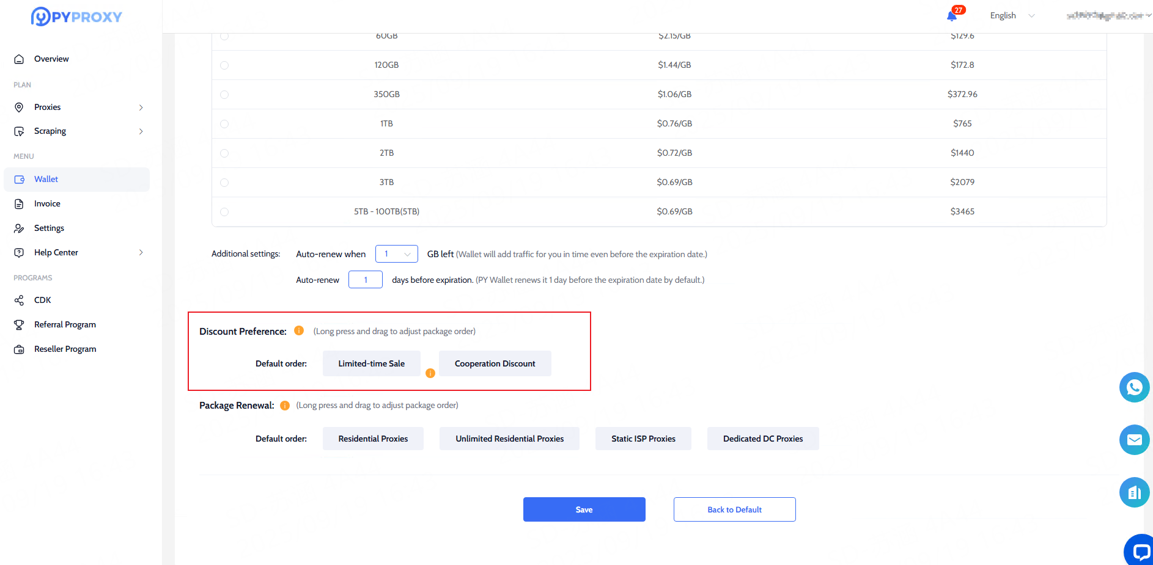Open Referral Program from the sidebar
Viewport: 1153px width, 565px height.
click(65, 325)
